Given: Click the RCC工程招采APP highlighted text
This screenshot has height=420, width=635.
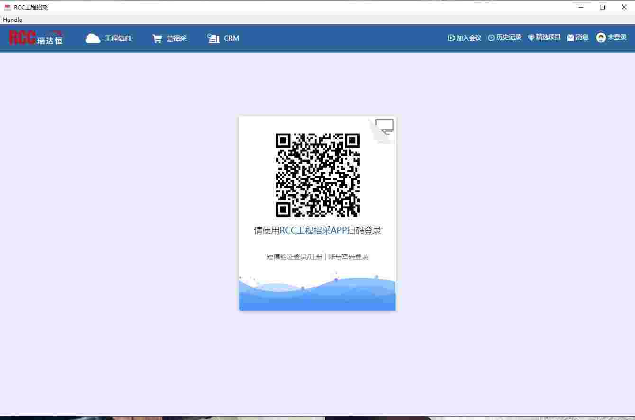Looking at the screenshot, I should (313, 231).
